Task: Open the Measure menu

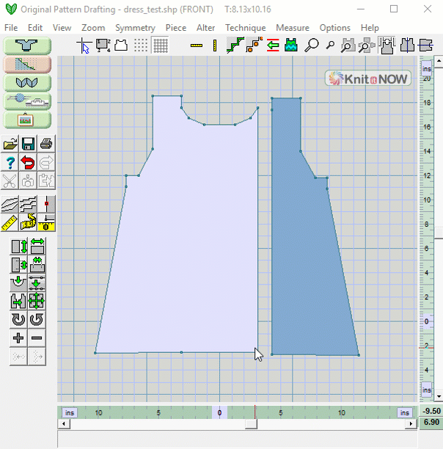Action: pos(293,28)
